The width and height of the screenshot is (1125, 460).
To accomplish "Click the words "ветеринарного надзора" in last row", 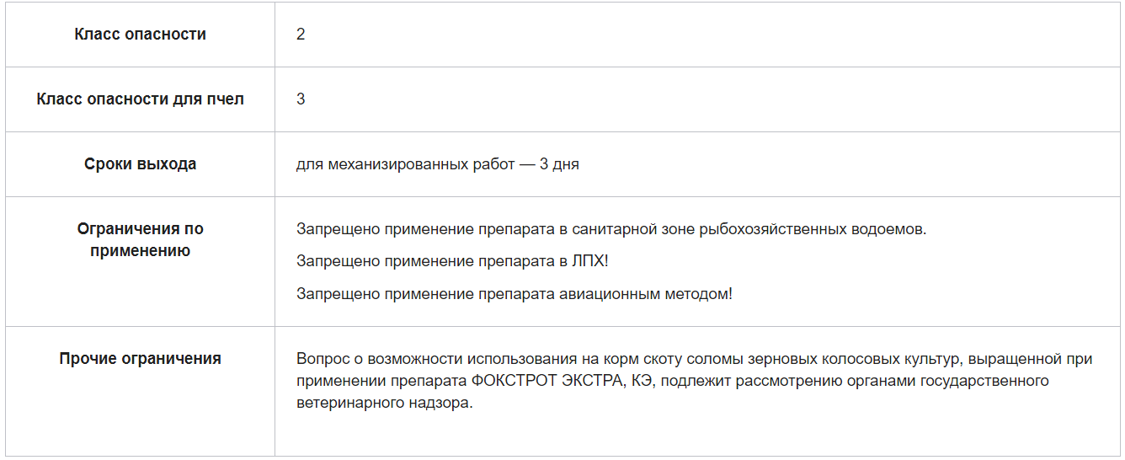I will coord(385,403).
